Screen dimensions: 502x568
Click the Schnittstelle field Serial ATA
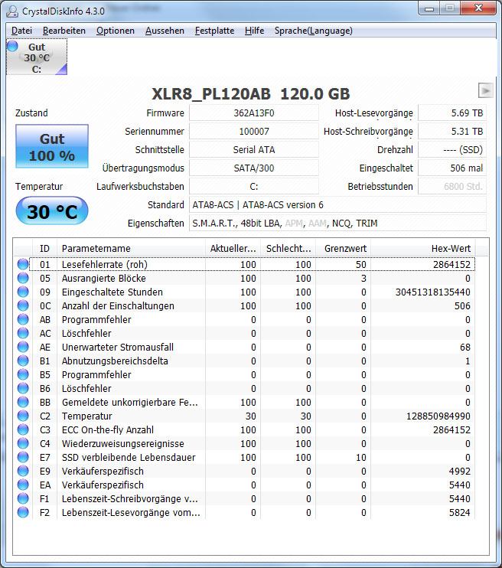(254, 149)
